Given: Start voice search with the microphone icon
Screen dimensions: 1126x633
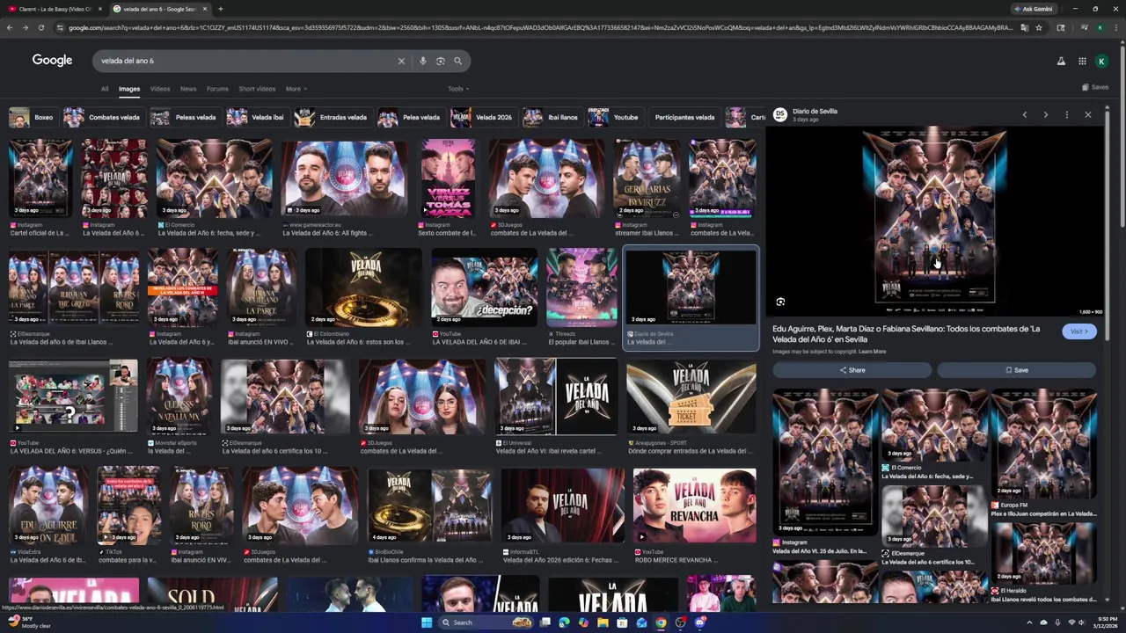Looking at the screenshot, I should 422,61.
